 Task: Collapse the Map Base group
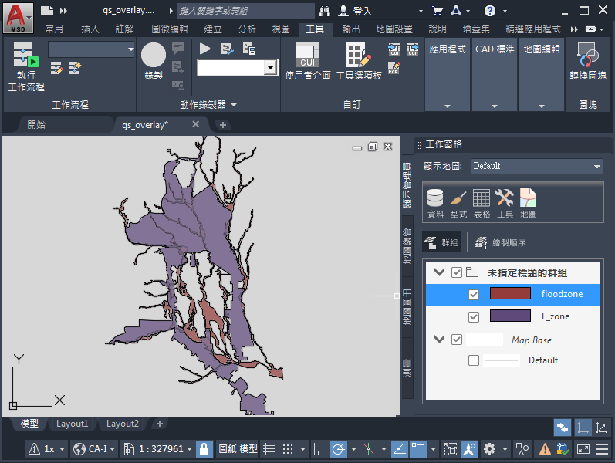pyautogui.click(x=440, y=340)
